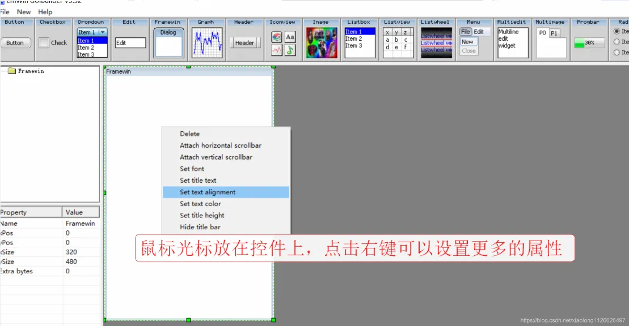Viewport: 629px width, 326px height.
Task: Select the Iconview Aa font icon
Action: [290, 37]
